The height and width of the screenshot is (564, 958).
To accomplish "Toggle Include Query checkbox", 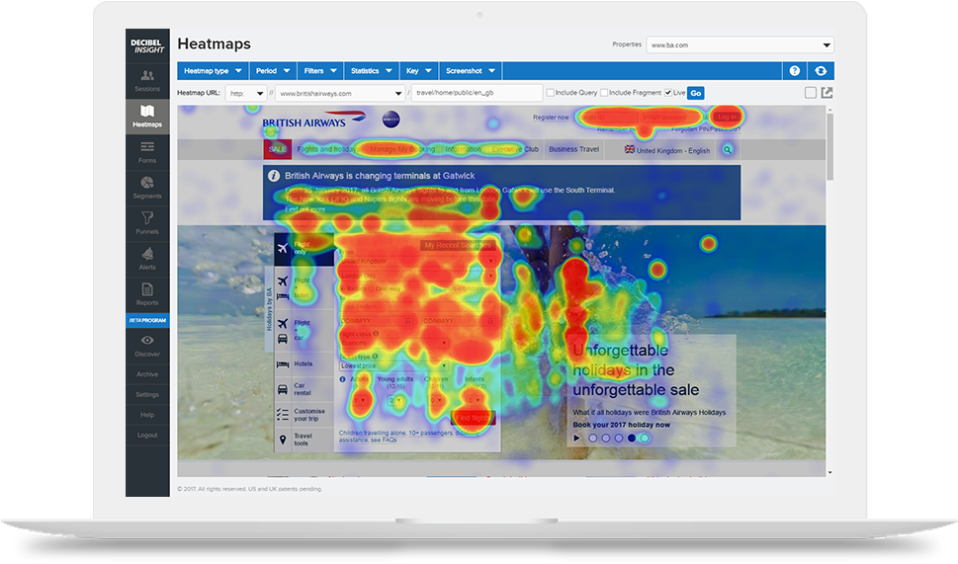I will 551,93.
